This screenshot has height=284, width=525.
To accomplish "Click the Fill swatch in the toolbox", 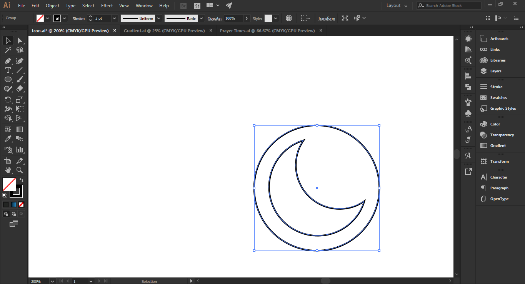I will point(9,184).
